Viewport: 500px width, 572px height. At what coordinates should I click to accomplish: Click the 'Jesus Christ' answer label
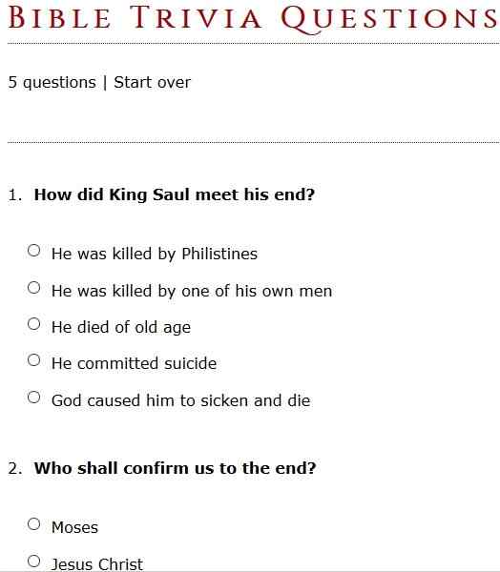97,564
